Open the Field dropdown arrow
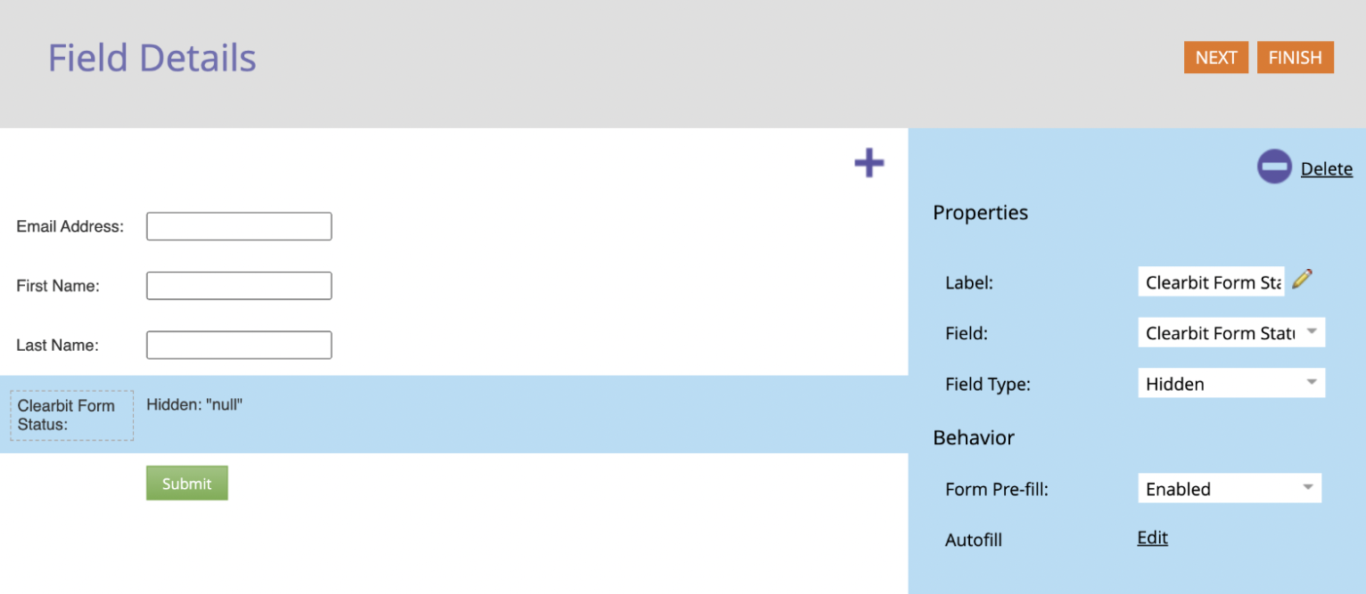The width and height of the screenshot is (1366, 594). 1311,331
